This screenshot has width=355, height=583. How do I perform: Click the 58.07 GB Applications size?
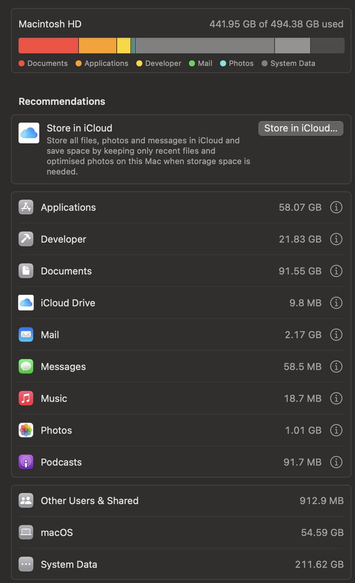tap(300, 207)
